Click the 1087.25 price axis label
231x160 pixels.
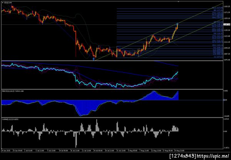point(227,54)
